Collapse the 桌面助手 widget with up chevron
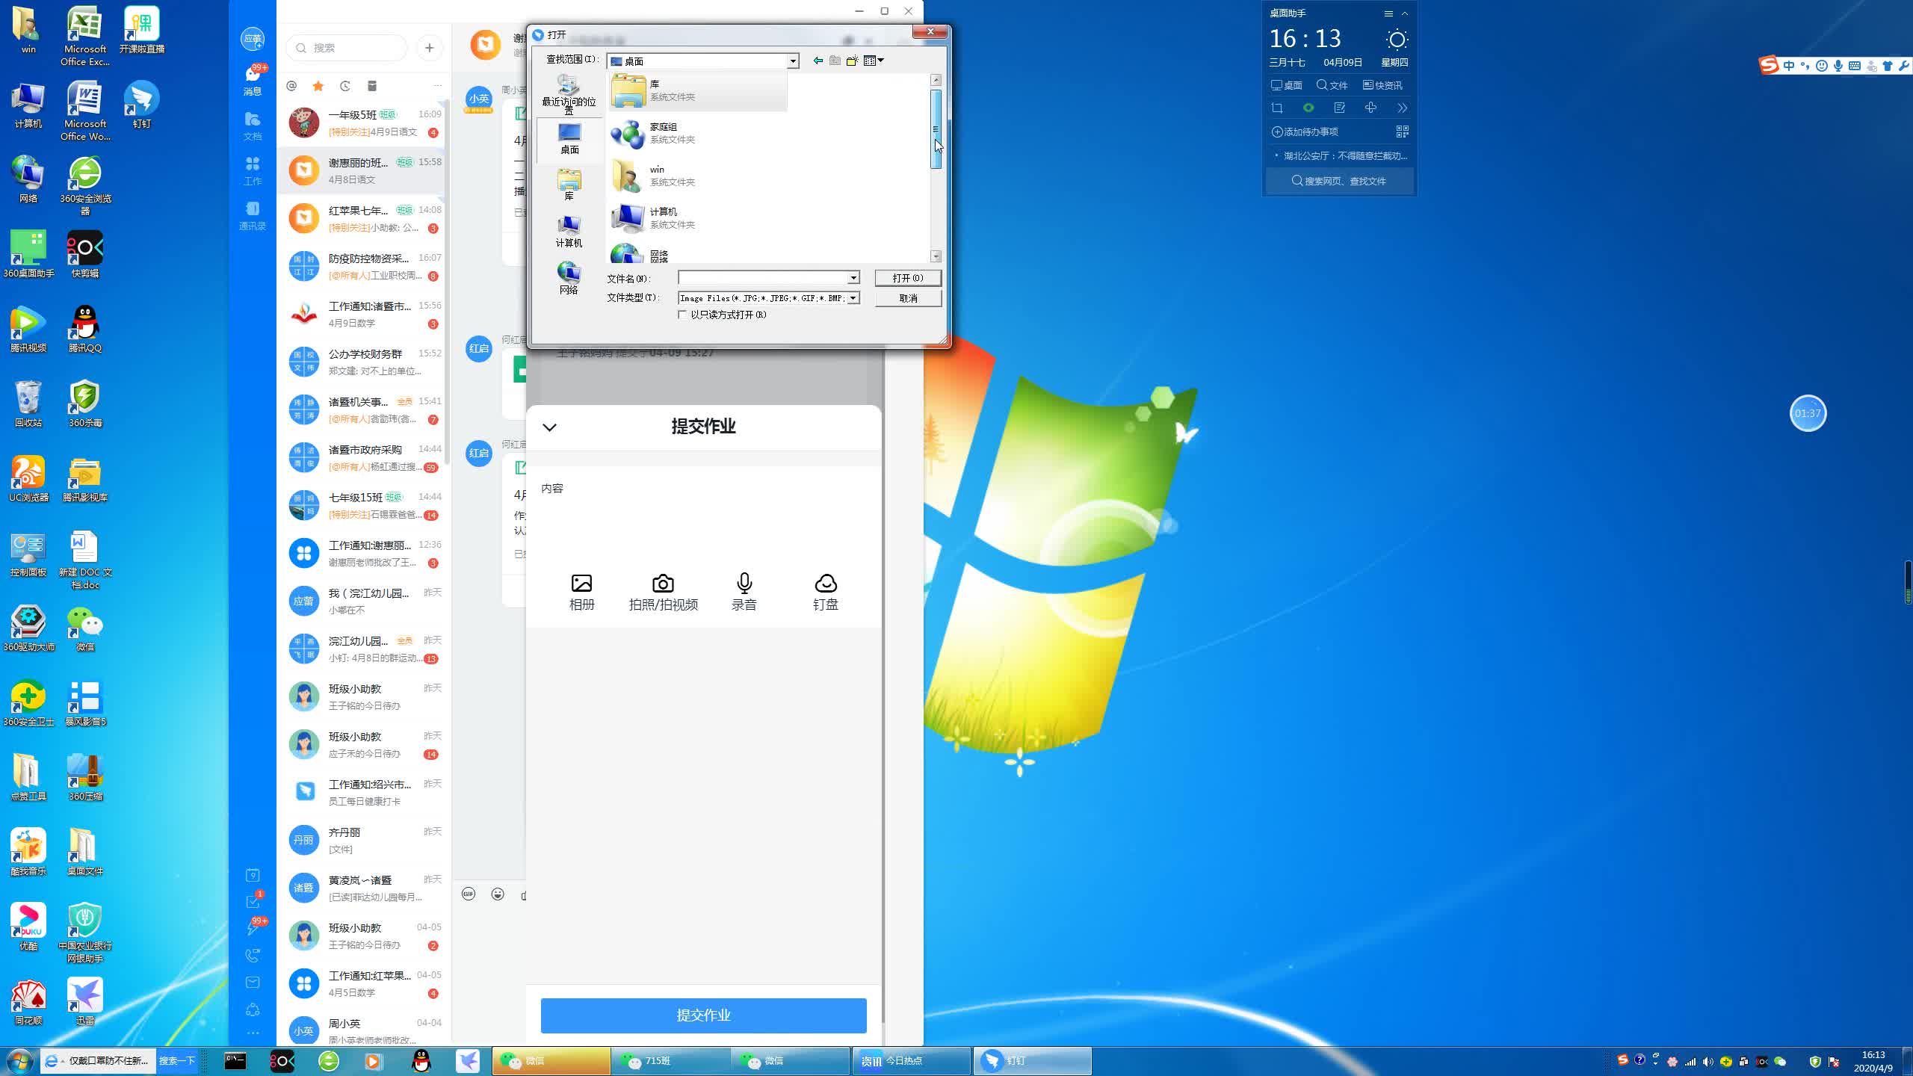This screenshot has height=1076, width=1913. click(x=1405, y=13)
